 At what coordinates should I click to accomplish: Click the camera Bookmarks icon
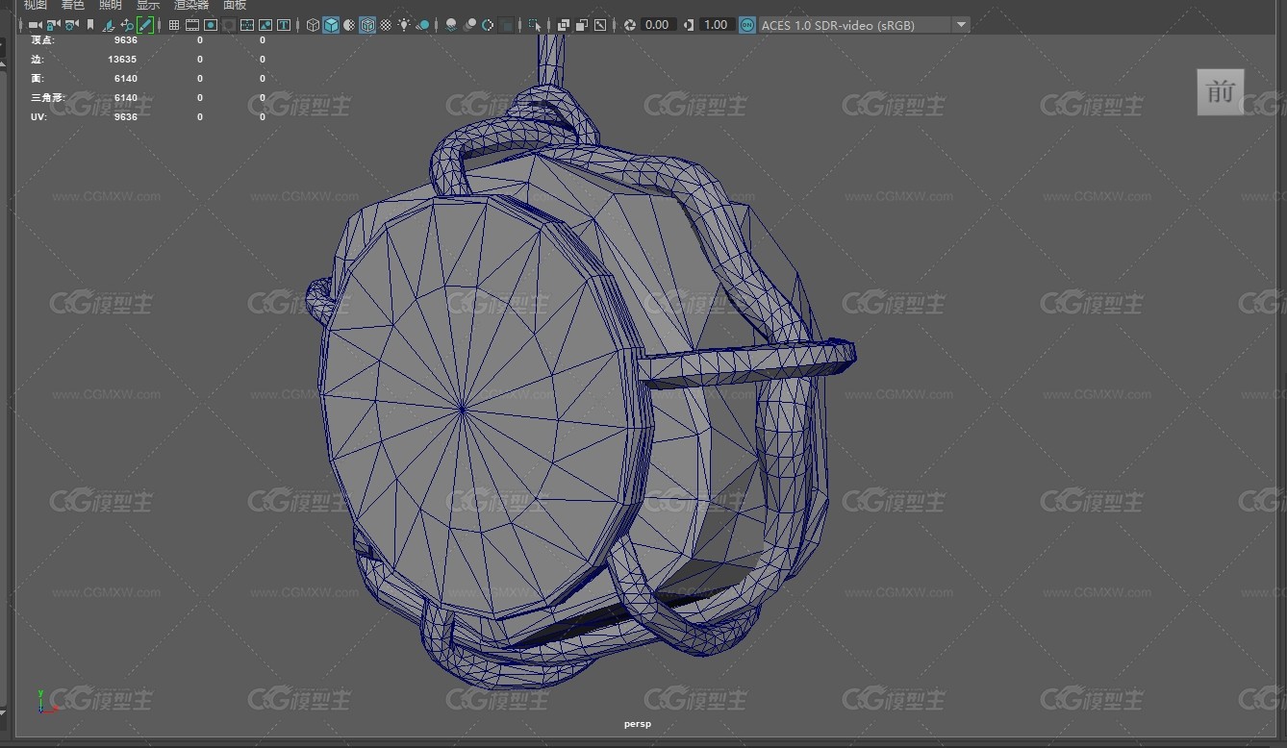tap(89, 25)
